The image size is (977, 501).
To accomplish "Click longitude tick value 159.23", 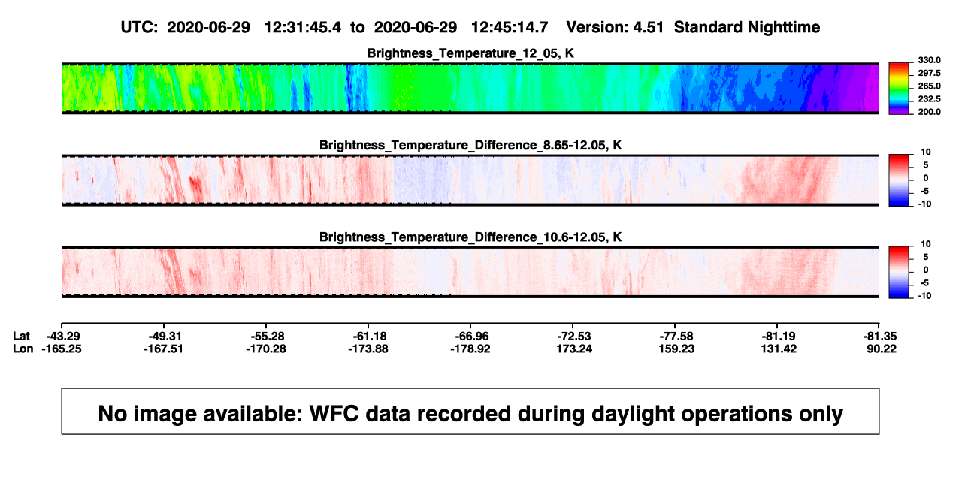I will point(675,349).
